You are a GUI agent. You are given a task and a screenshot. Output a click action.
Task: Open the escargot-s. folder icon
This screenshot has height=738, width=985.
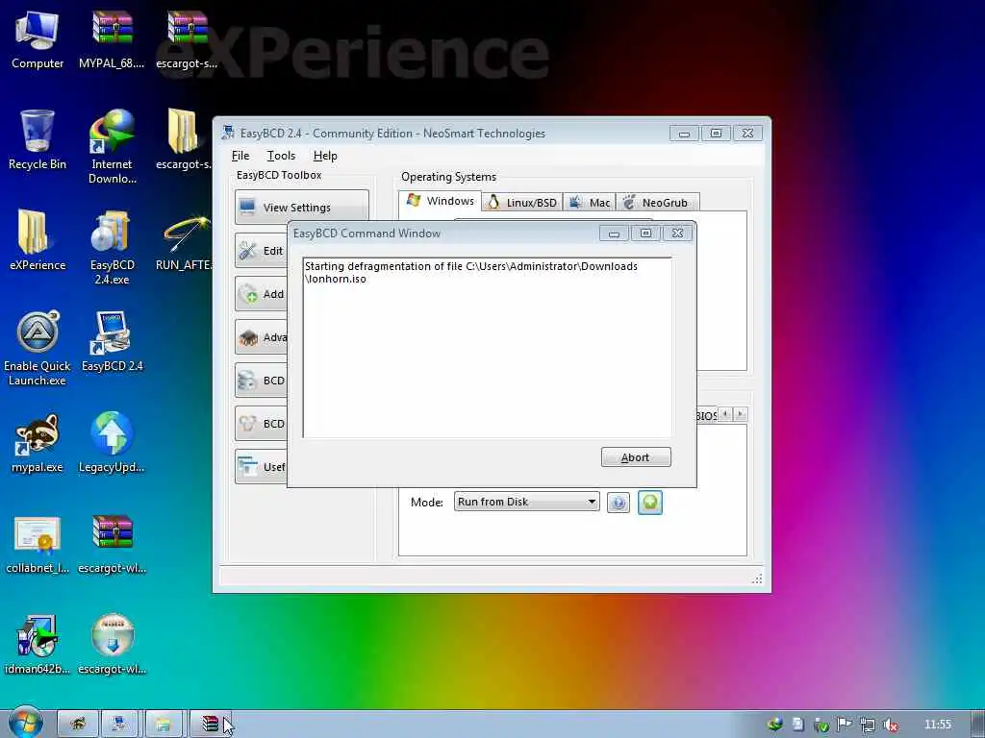point(184,139)
